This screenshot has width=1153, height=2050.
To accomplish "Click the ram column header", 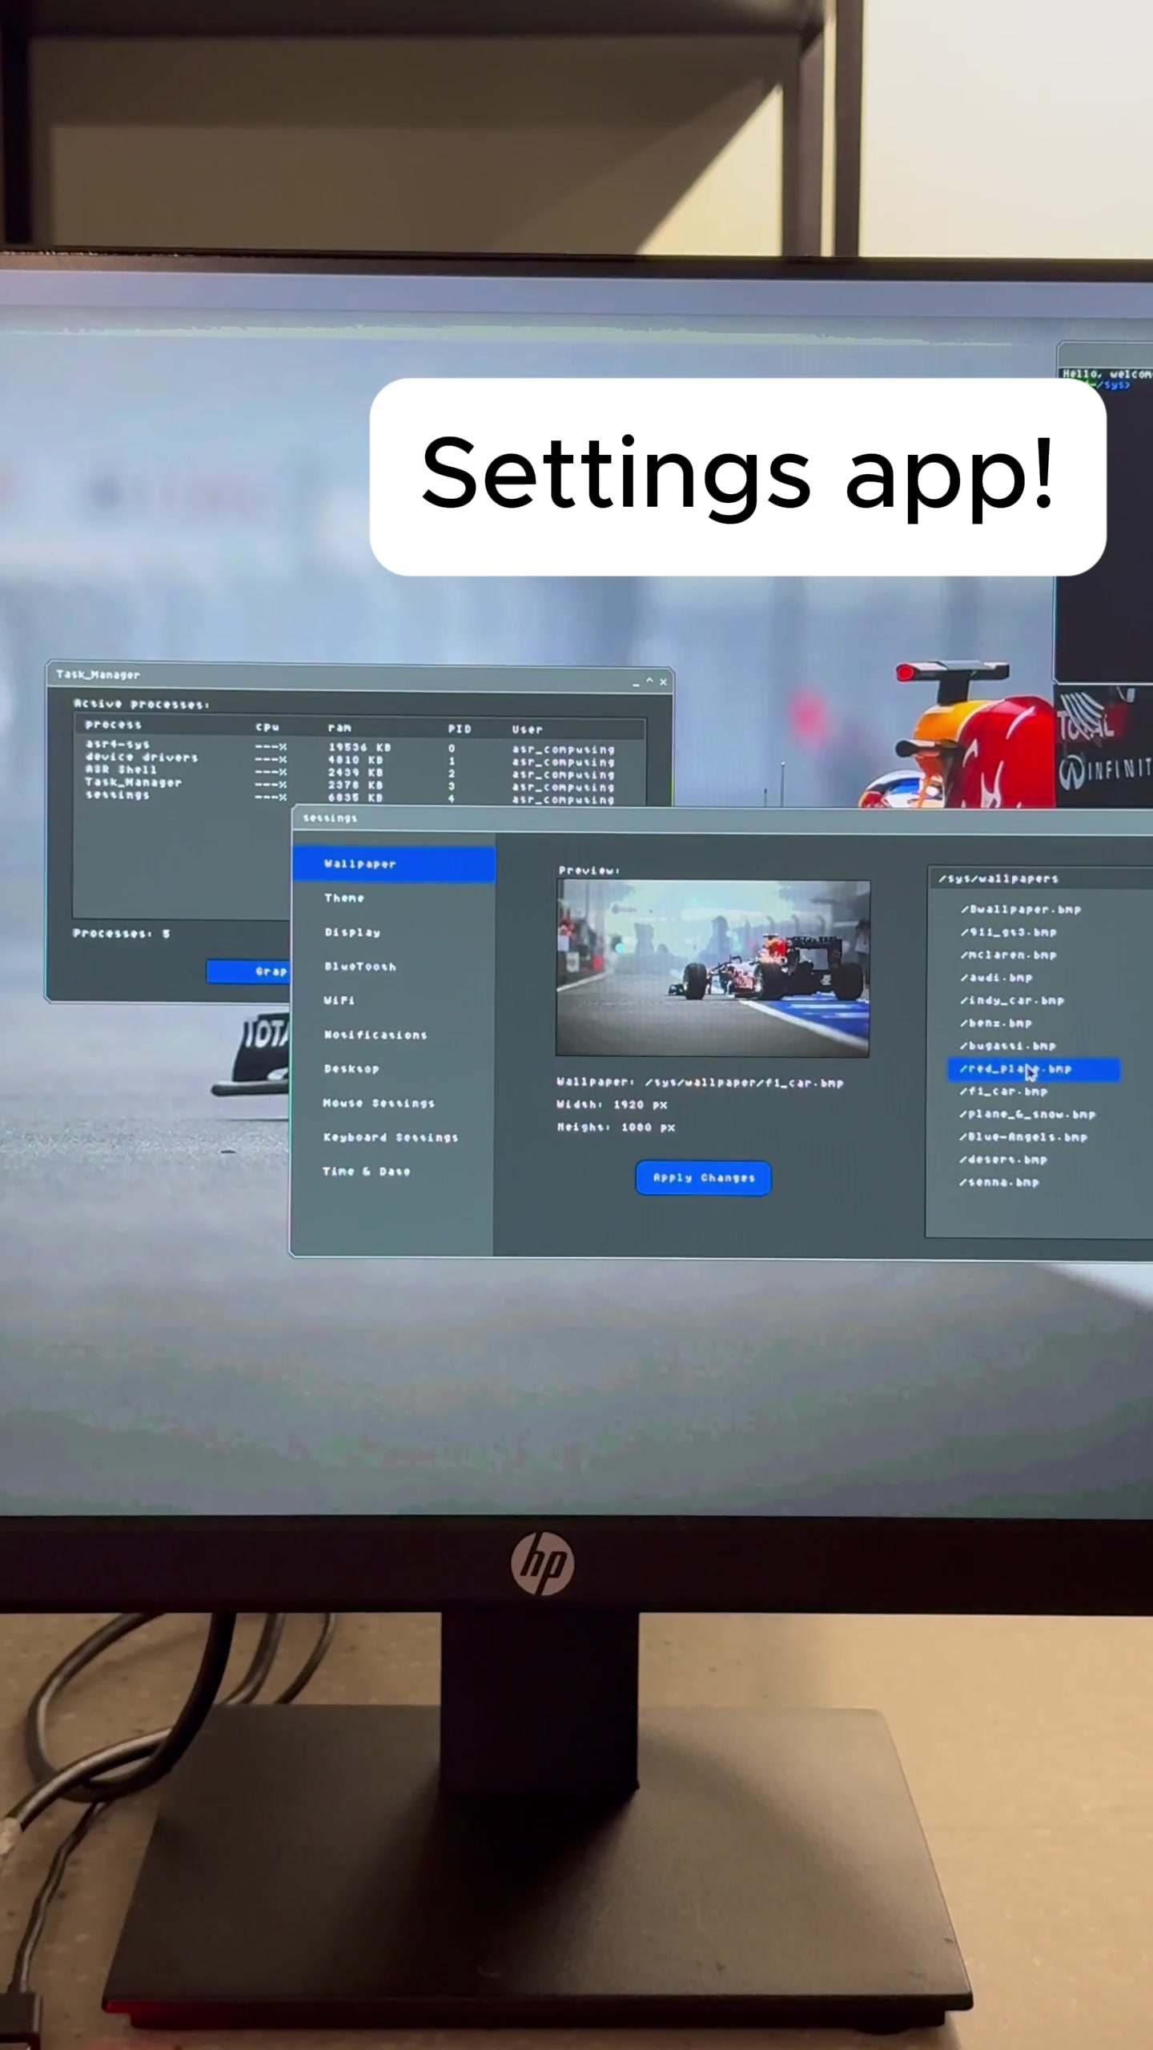I will [x=339, y=728].
